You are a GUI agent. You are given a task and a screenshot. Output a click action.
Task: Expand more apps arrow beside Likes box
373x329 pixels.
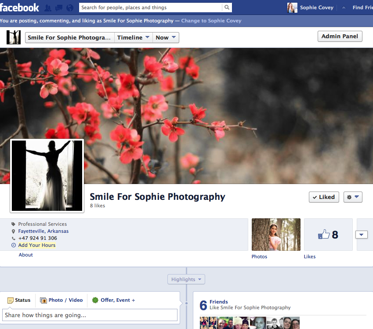click(x=361, y=235)
